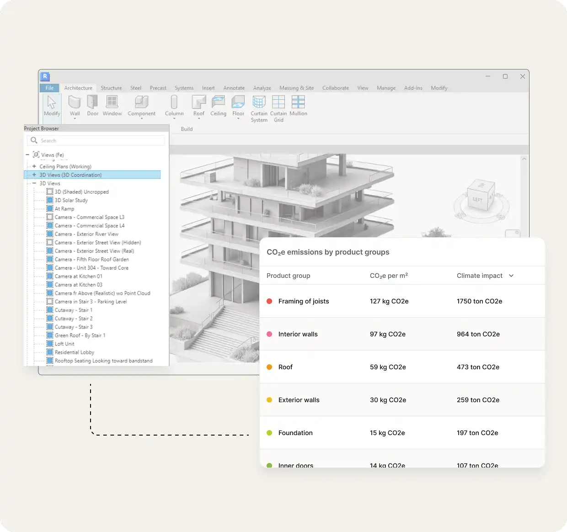The width and height of the screenshot is (567, 532).
Task: Click the Project Browser search field
Action: [x=95, y=140]
